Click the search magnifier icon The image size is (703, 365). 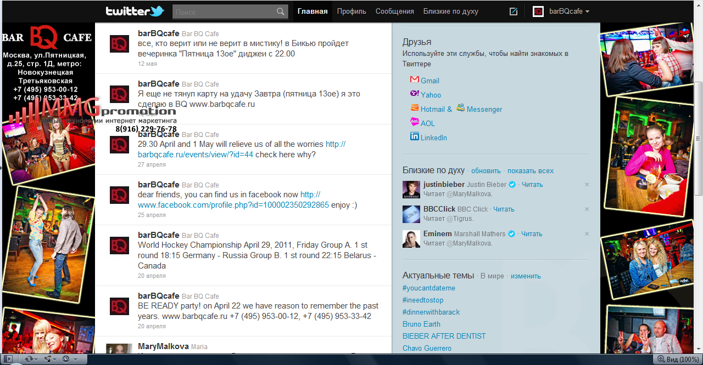[281, 12]
